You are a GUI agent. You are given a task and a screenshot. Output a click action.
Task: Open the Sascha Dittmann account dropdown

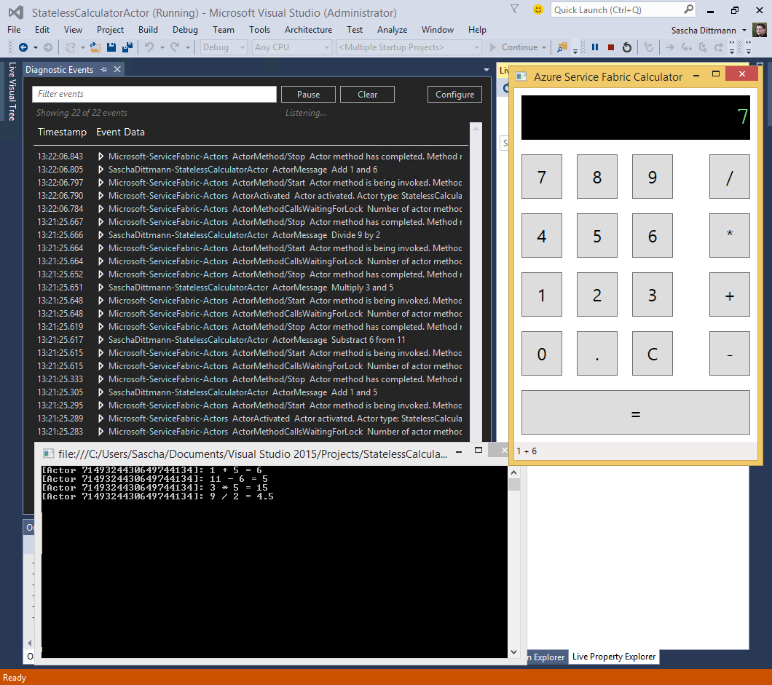pyautogui.click(x=744, y=30)
